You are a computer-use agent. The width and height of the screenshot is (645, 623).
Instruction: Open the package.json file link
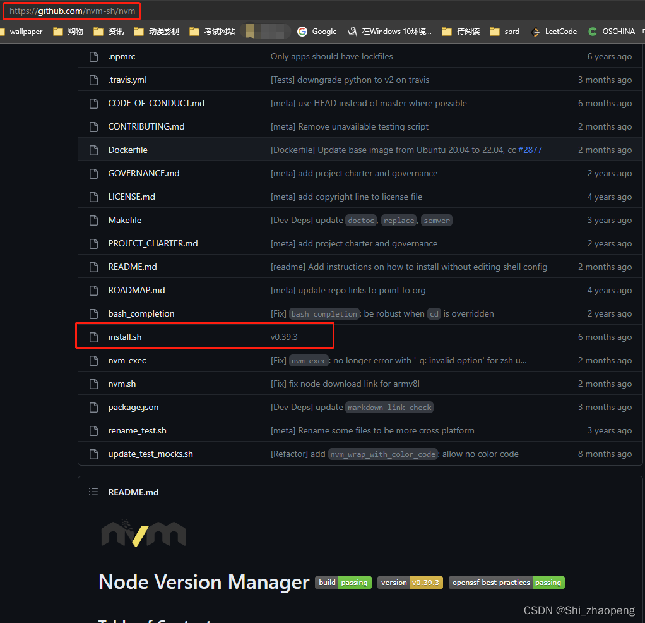tap(133, 408)
